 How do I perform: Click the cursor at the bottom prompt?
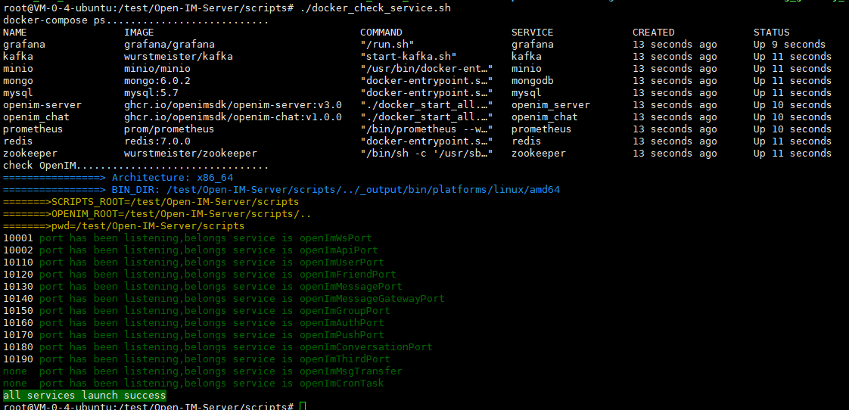[303, 407]
